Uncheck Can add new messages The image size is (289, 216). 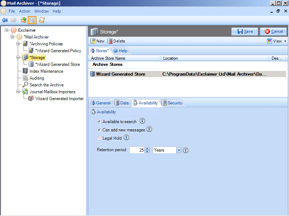99,130
